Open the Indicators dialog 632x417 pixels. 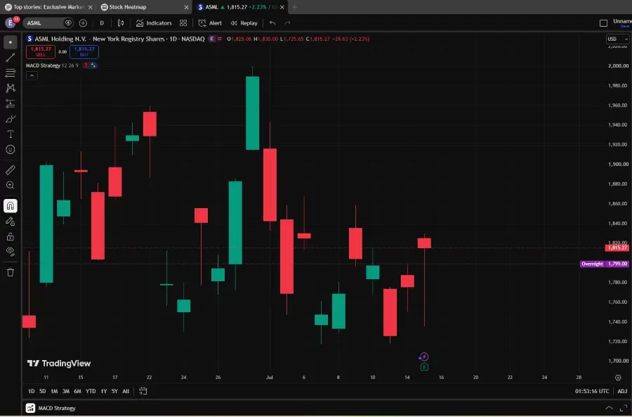click(x=154, y=23)
